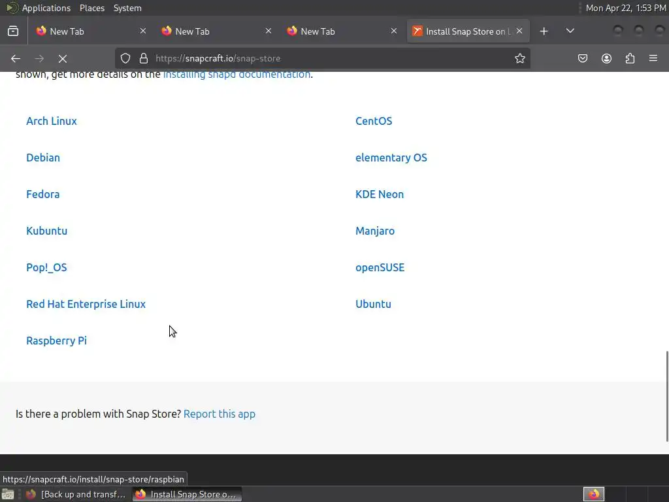Open the Firefox account icon
Image resolution: width=669 pixels, height=502 pixels.
[x=606, y=58]
